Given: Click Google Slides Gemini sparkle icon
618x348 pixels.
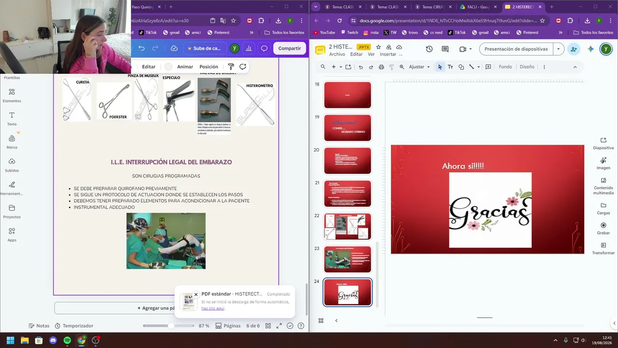Looking at the screenshot, I should (590, 49).
